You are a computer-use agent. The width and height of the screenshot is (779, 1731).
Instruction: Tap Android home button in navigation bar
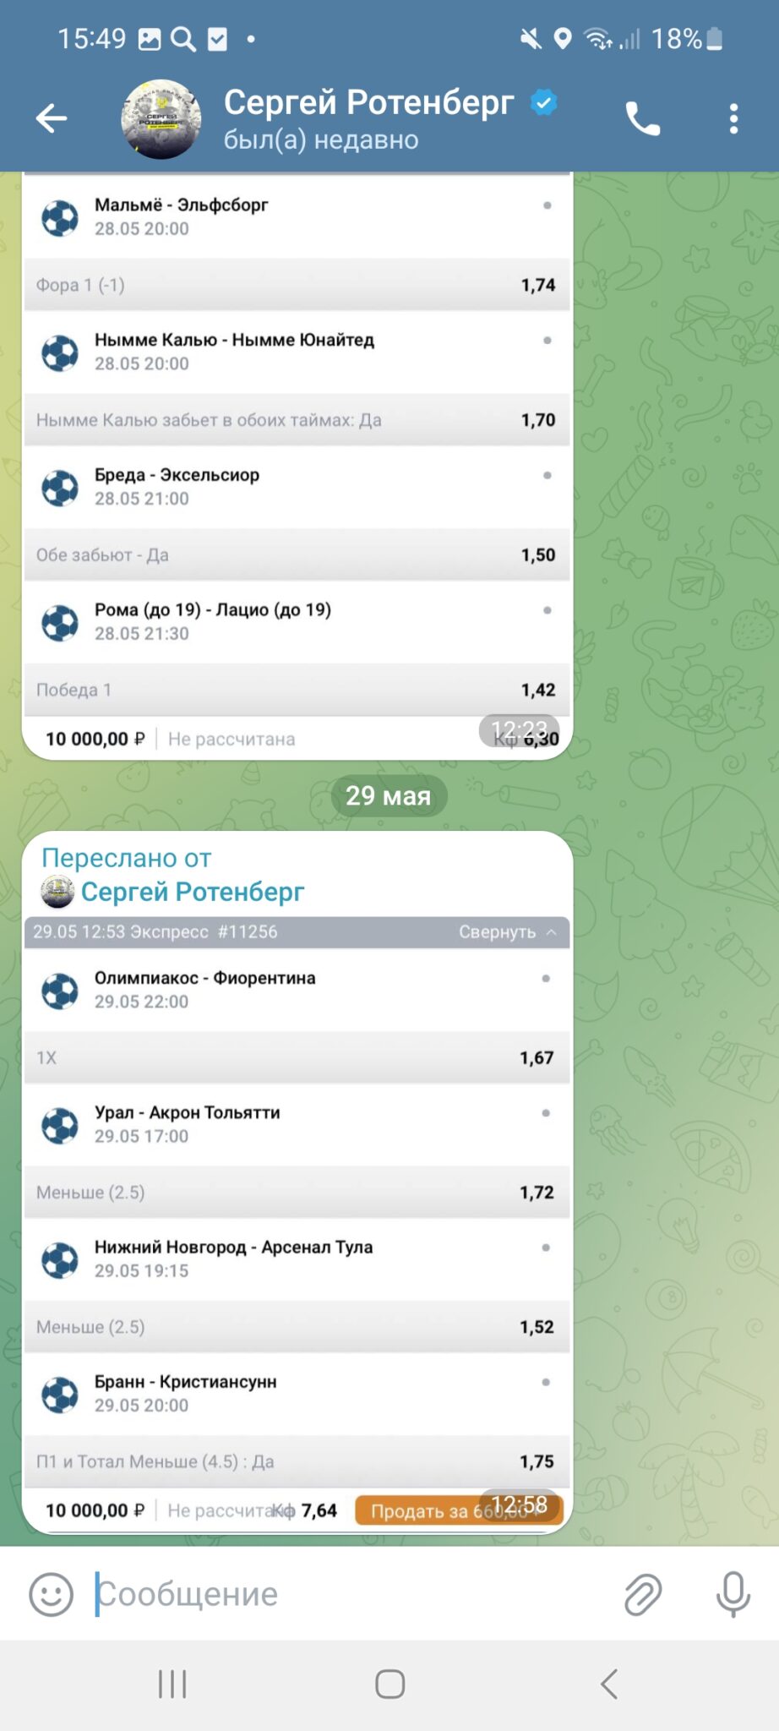[x=389, y=1684]
